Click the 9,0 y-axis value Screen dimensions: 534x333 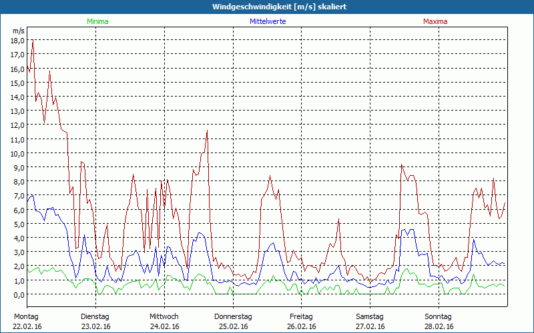pyautogui.click(x=19, y=168)
